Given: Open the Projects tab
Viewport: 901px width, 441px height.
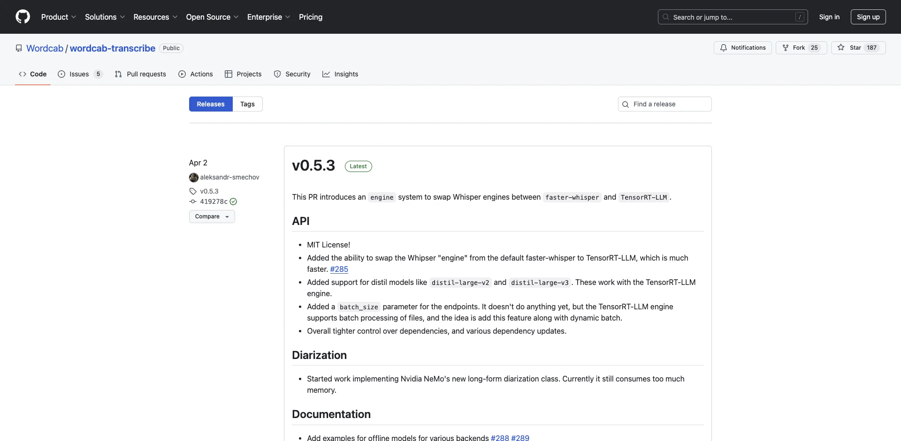Looking at the screenshot, I should [243, 74].
